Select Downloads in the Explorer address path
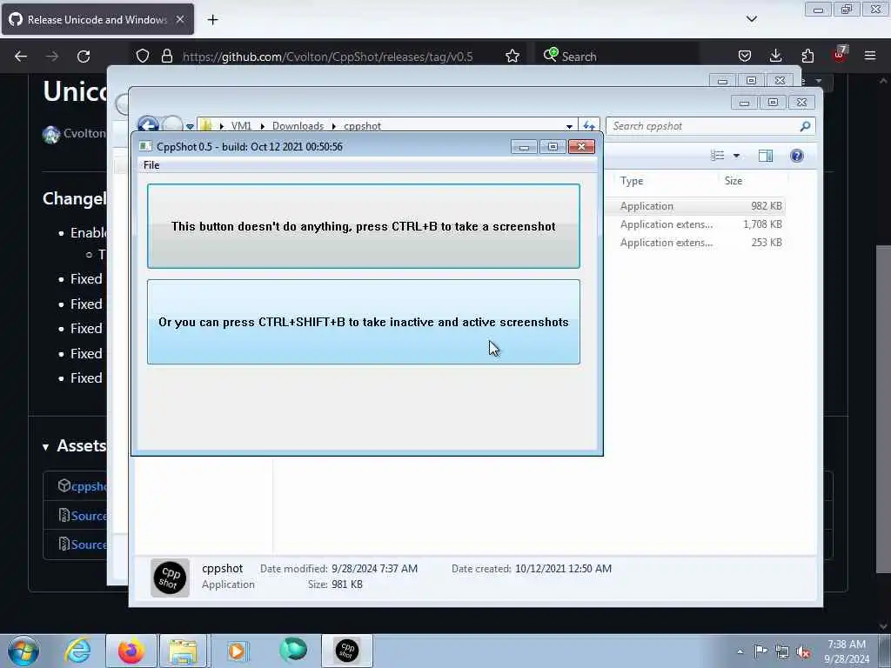 (298, 125)
